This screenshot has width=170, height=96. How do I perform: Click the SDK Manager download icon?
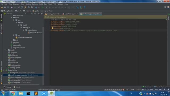81,7
